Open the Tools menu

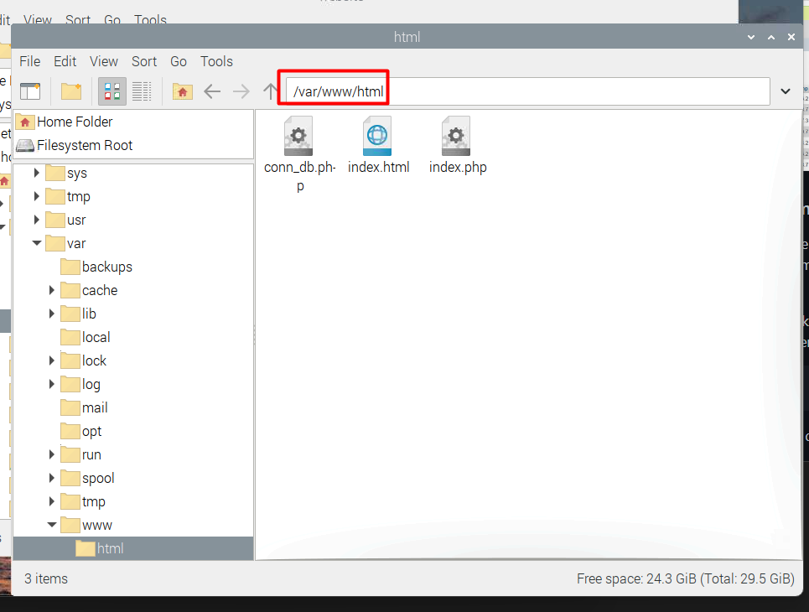[216, 61]
